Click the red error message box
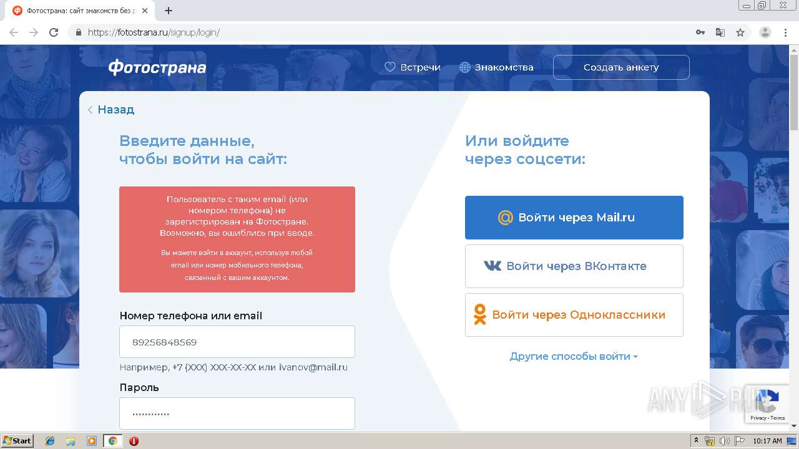This screenshot has height=449, width=799. tap(237, 239)
